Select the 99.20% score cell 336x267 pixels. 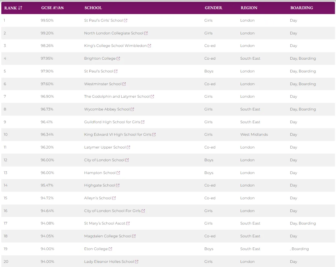click(x=47, y=33)
